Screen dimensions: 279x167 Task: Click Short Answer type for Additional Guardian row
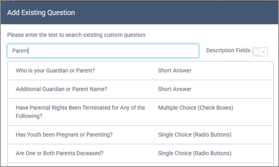[174, 89]
